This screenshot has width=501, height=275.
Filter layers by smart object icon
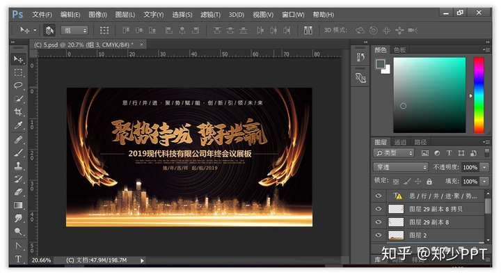tap(473, 153)
